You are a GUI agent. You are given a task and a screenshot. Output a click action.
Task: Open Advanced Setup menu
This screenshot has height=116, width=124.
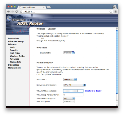coord(16,41)
